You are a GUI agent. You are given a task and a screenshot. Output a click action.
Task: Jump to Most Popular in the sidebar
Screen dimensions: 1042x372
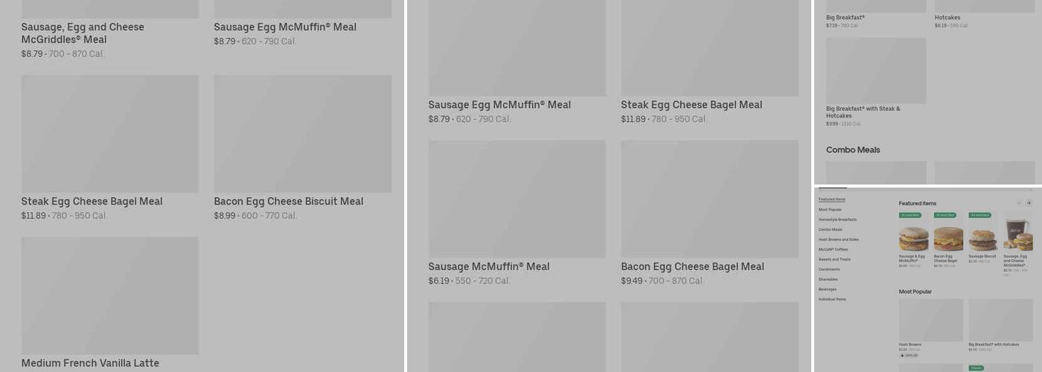[830, 210]
